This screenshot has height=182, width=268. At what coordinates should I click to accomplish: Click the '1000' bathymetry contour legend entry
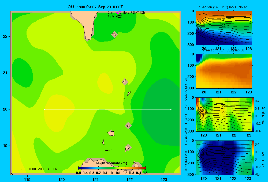coord(32,169)
